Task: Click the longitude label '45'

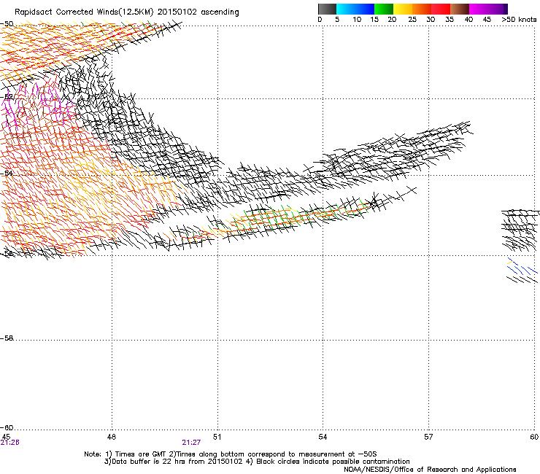Action: coord(6,437)
